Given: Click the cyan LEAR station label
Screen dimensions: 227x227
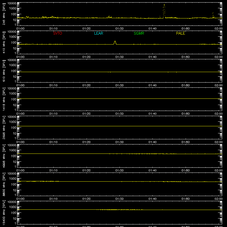Looking at the screenshot, I should click(x=98, y=33).
